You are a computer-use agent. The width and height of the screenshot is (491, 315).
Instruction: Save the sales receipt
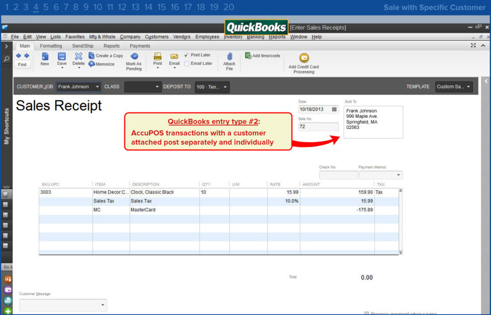coord(62,59)
